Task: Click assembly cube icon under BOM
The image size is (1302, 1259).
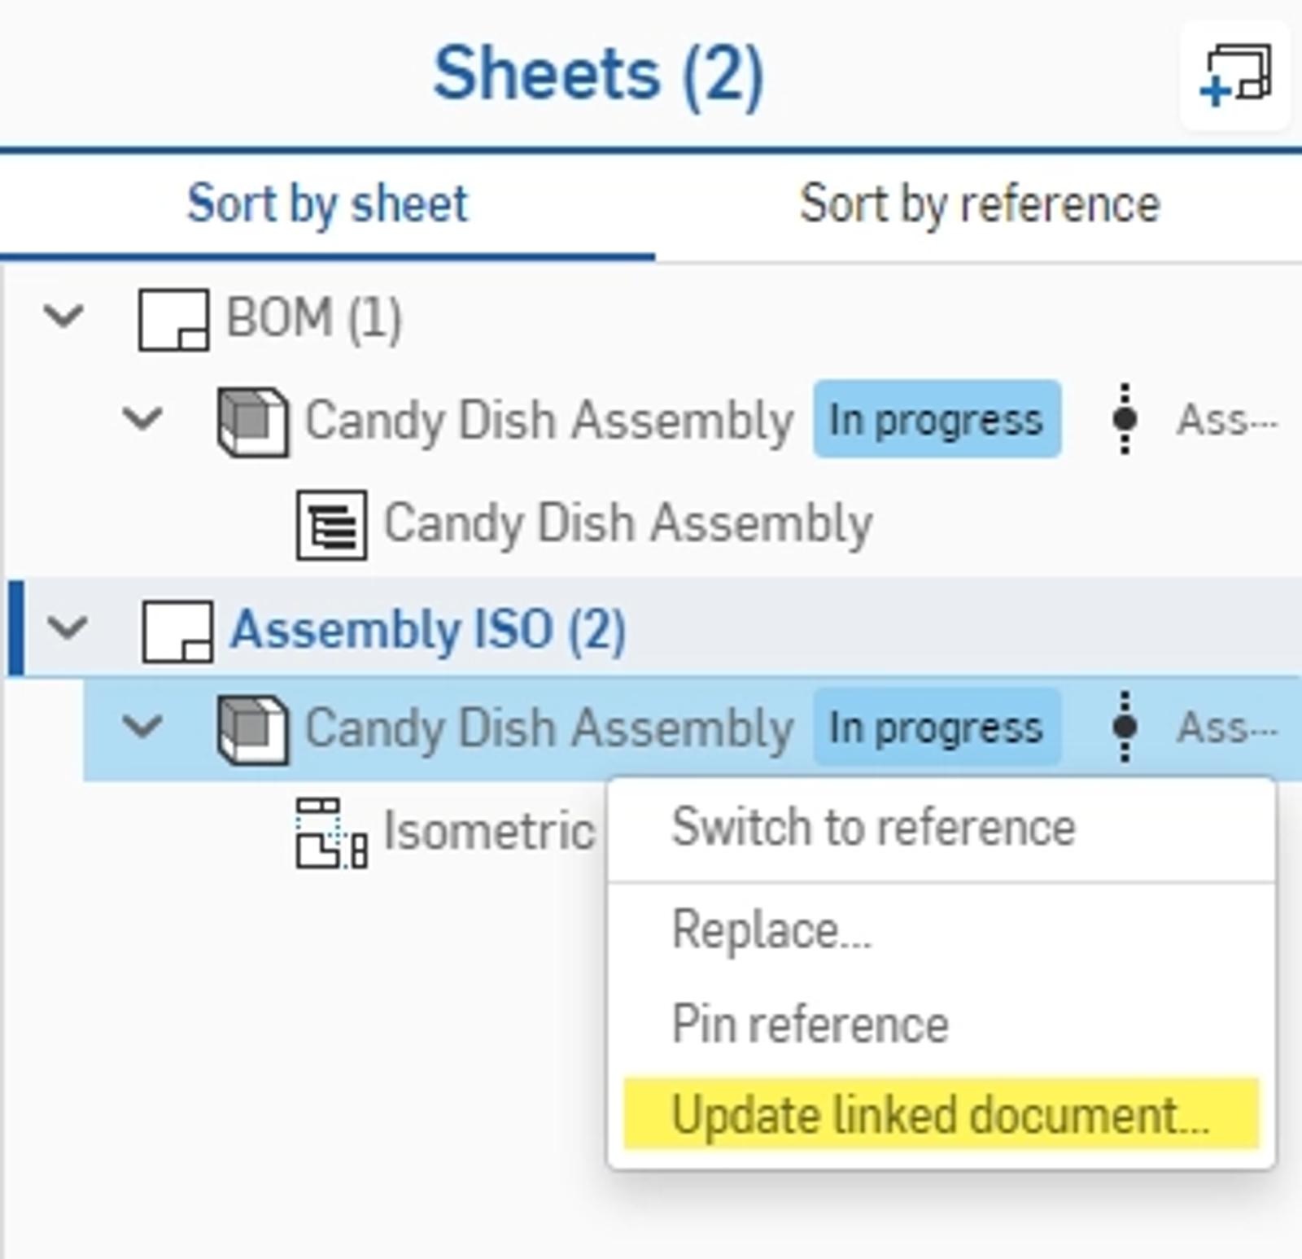Action: point(252,421)
